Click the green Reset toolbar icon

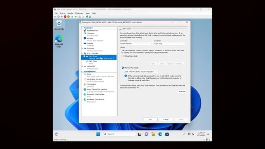click(x=76, y=17)
